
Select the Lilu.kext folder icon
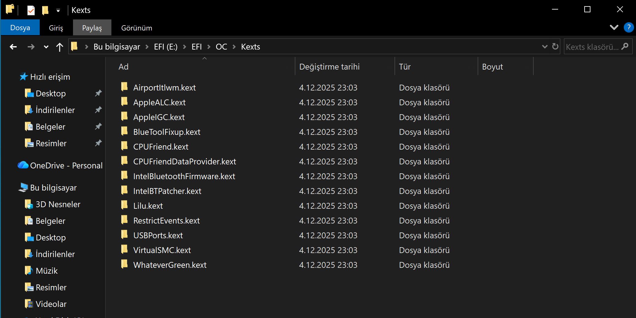[x=124, y=205]
